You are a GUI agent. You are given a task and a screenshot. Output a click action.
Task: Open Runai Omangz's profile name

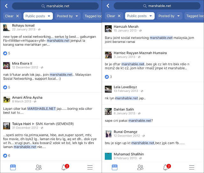[126, 132]
